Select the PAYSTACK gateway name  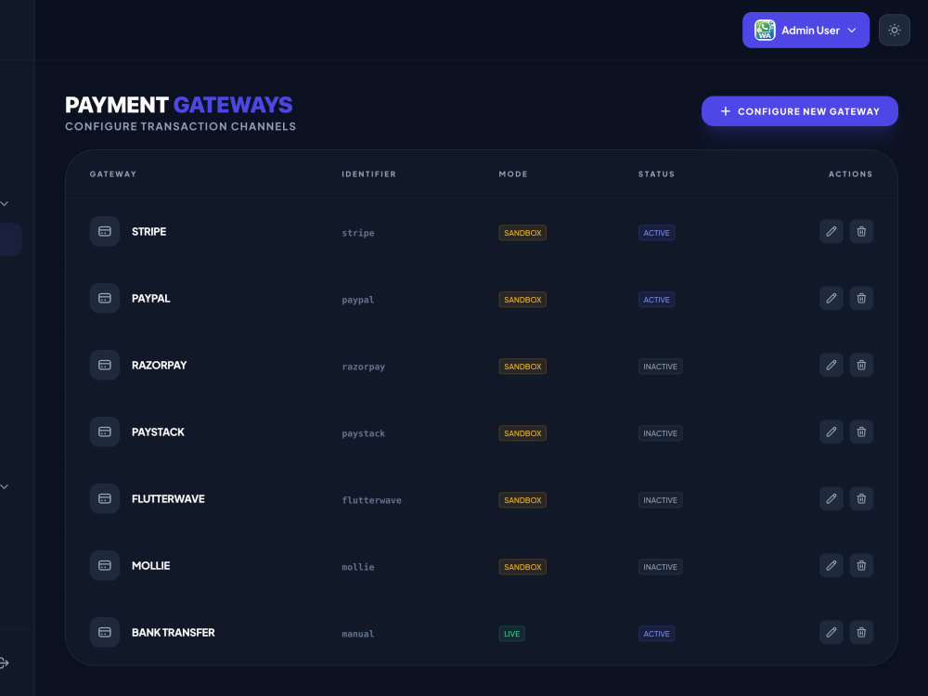tap(158, 432)
